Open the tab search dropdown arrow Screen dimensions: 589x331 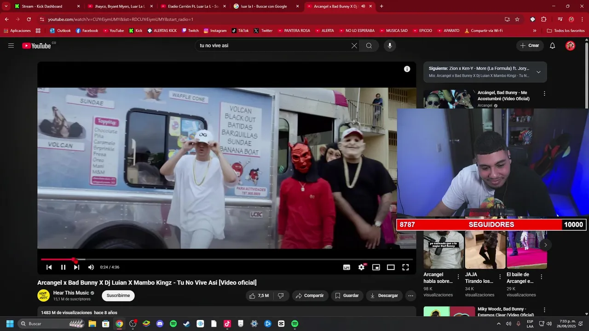coord(6,6)
